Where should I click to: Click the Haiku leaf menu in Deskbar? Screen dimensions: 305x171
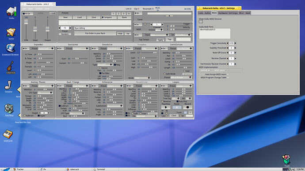5,169
